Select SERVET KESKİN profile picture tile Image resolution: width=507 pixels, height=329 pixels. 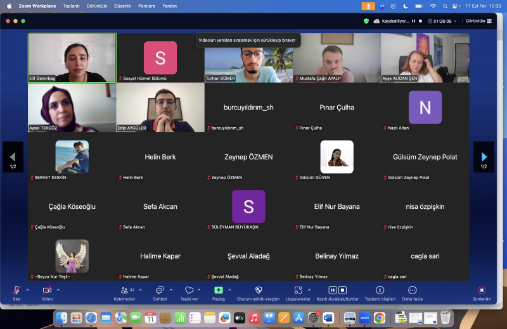[72, 157]
